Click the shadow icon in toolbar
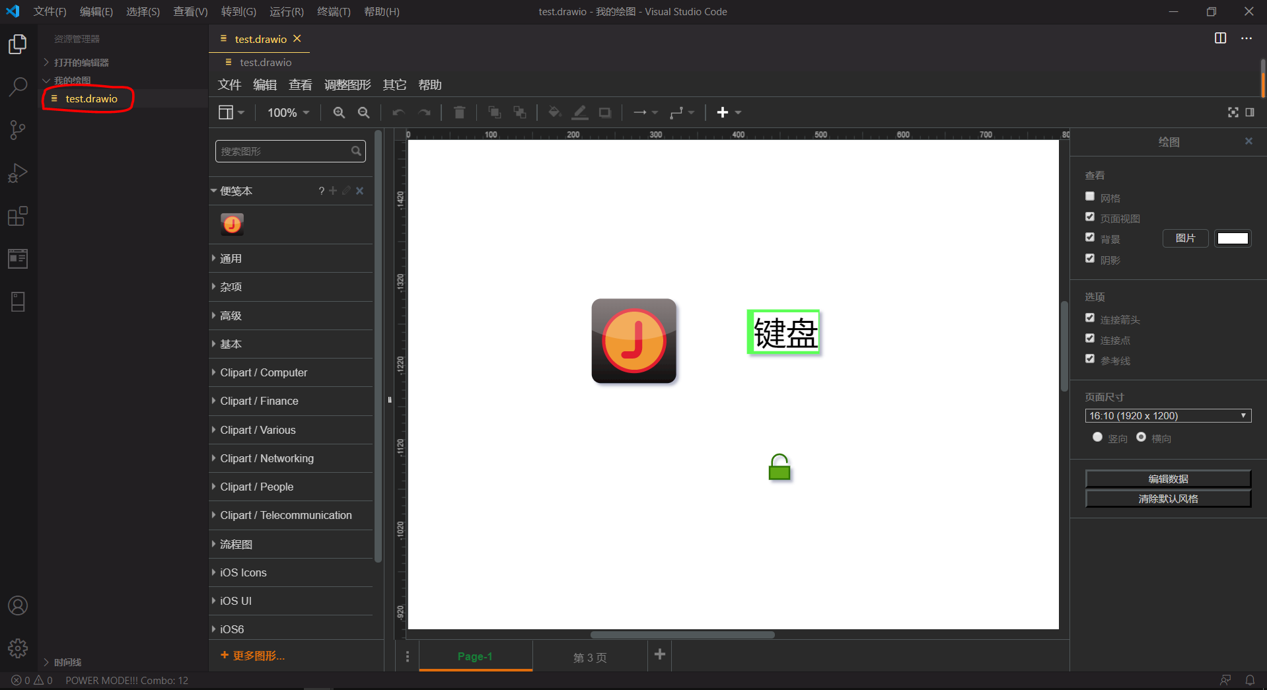The width and height of the screenshot is (1267, 690). (x=605, y=113)
